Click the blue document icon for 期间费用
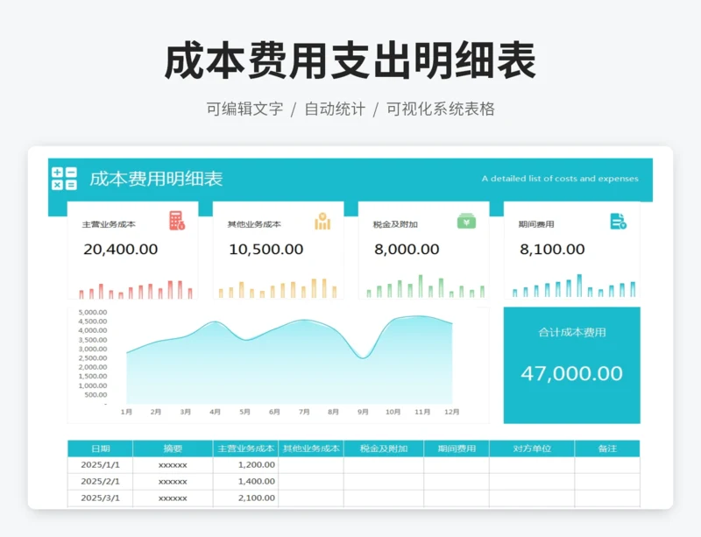Image resolution: width=701 pixels, height=537 pixels. [619, 221]
